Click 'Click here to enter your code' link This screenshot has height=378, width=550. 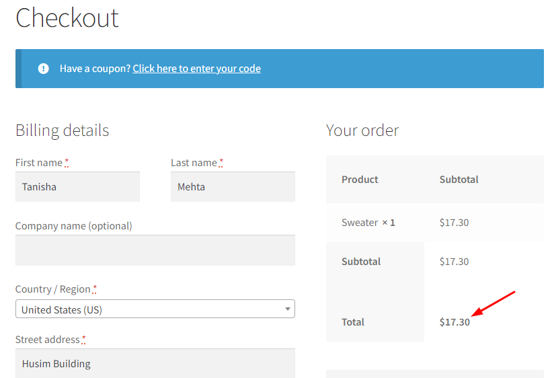(196, 69)
